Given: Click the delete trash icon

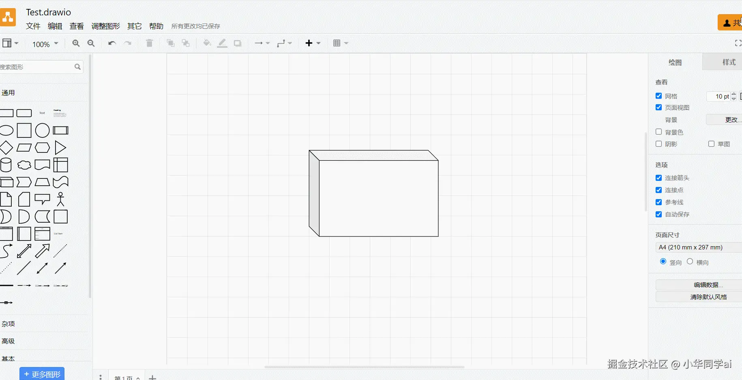Looking at the screenshot, I should pyautogui.click(x=149, y=43).
